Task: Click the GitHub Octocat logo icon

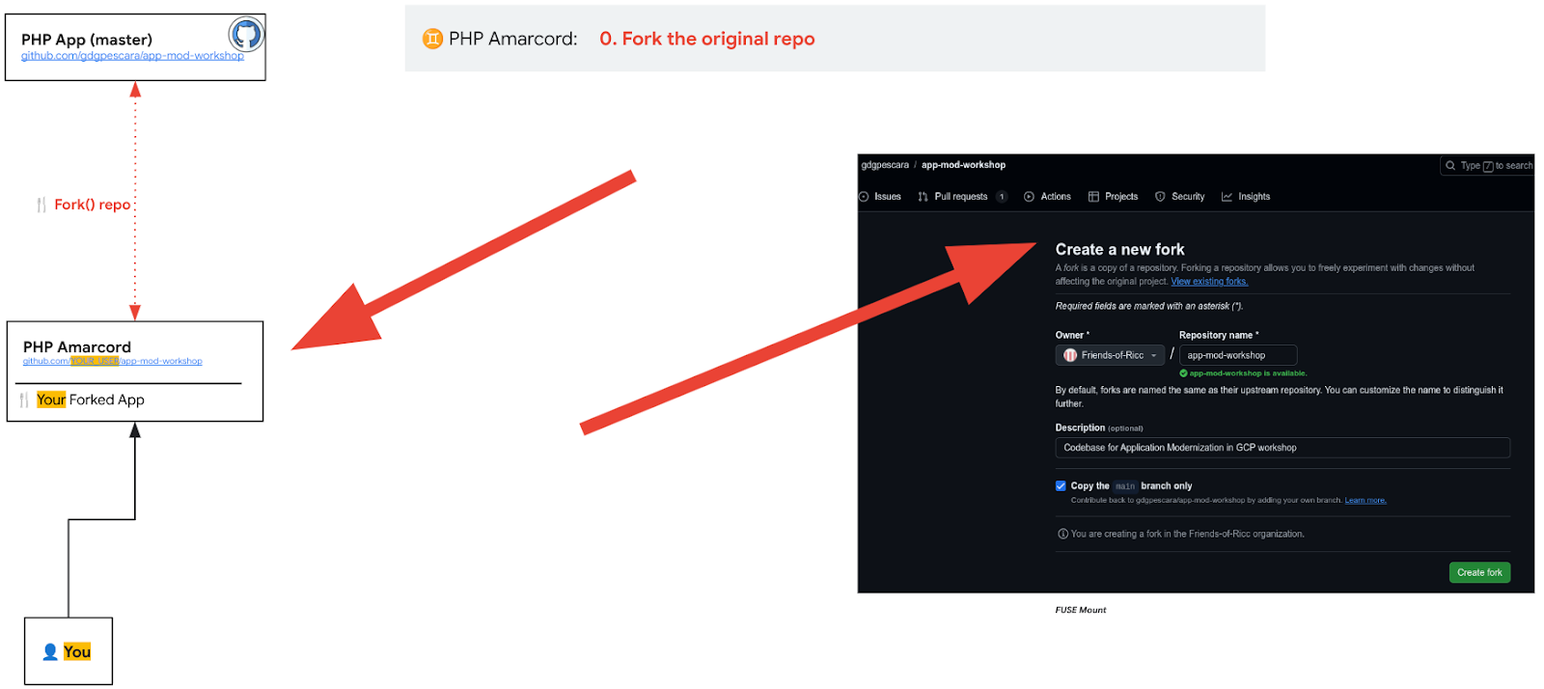Action: (246, 35)
